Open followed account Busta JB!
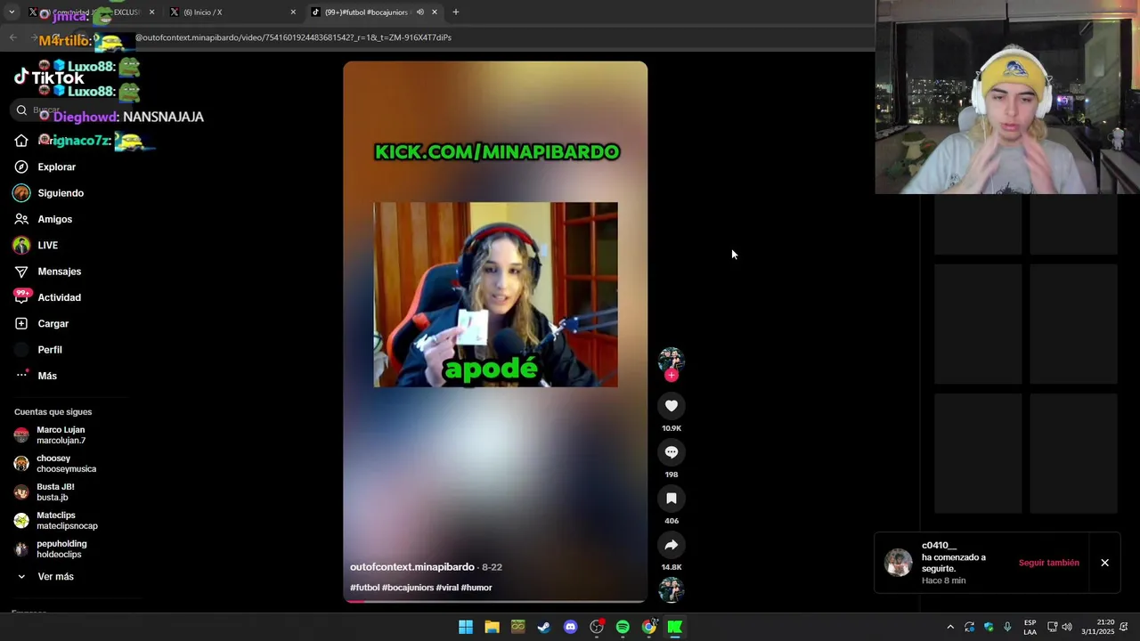The height and width of the screenshot is (641, 1140). (45, 492)
